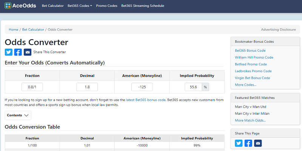Open More Match Odds link
Viewport: 302px width, 151px height.
(x=250, y=120)
